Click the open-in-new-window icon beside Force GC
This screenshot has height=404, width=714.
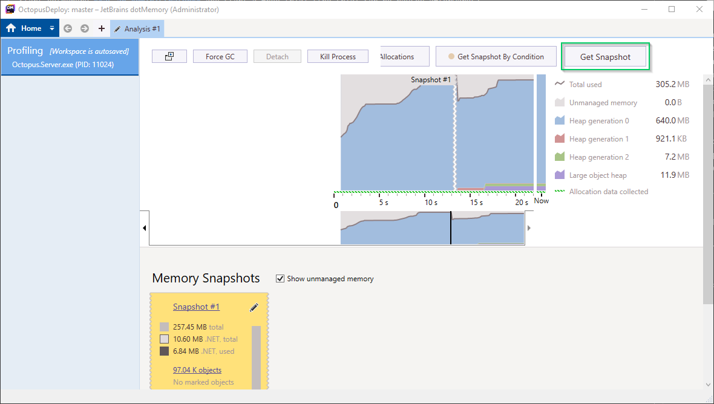point(170,56)
